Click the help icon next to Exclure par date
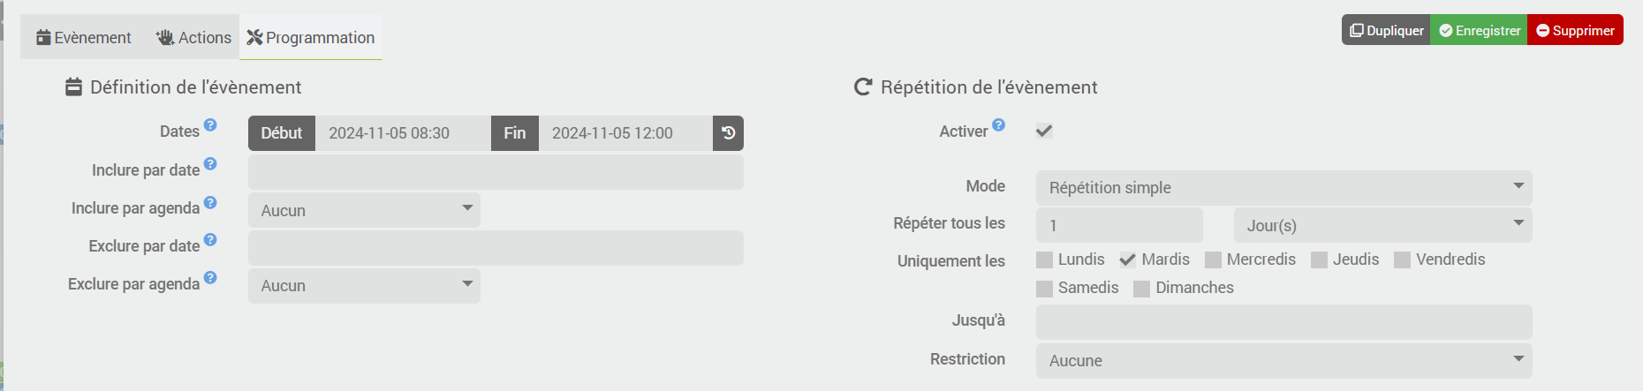Viewport: 1643px width, 391px height. (210, 240)
